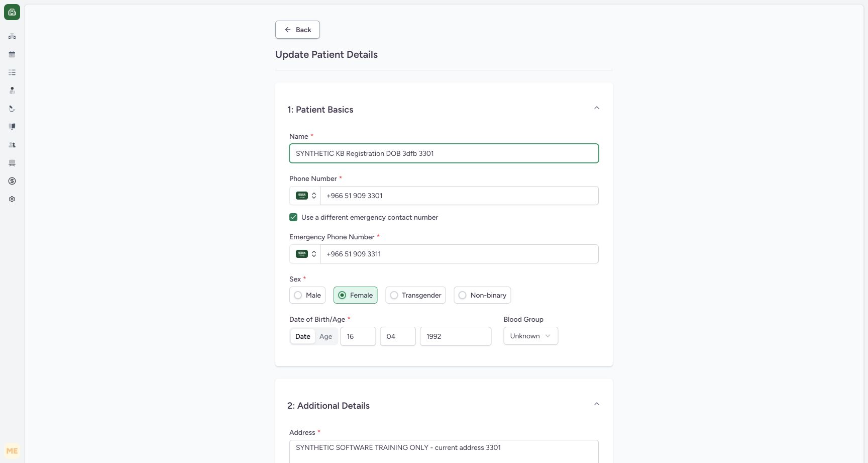Image resolution: width=868 pixels, height=463 pixels.
Task: Open Emergency Phone country flag selector
Action: tap(305, 254)
